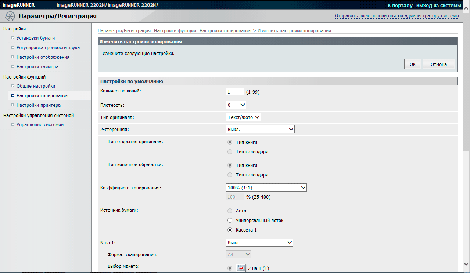
Task: Click the Настройки управления системой heading
Action: pyautogui.click(x=39, y=115)
